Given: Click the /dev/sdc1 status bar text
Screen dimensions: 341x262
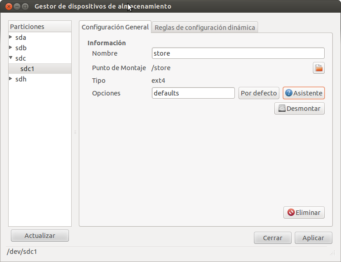Looking at the screenshot, I should (22, 252).
